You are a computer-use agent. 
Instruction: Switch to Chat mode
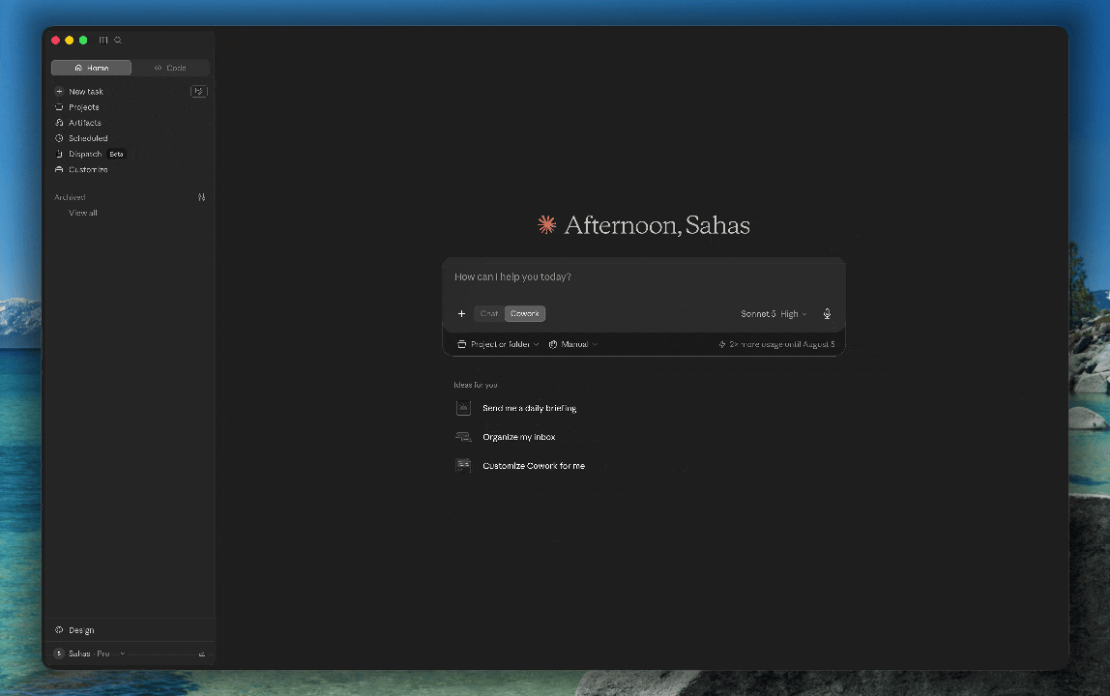coord(489,313)
